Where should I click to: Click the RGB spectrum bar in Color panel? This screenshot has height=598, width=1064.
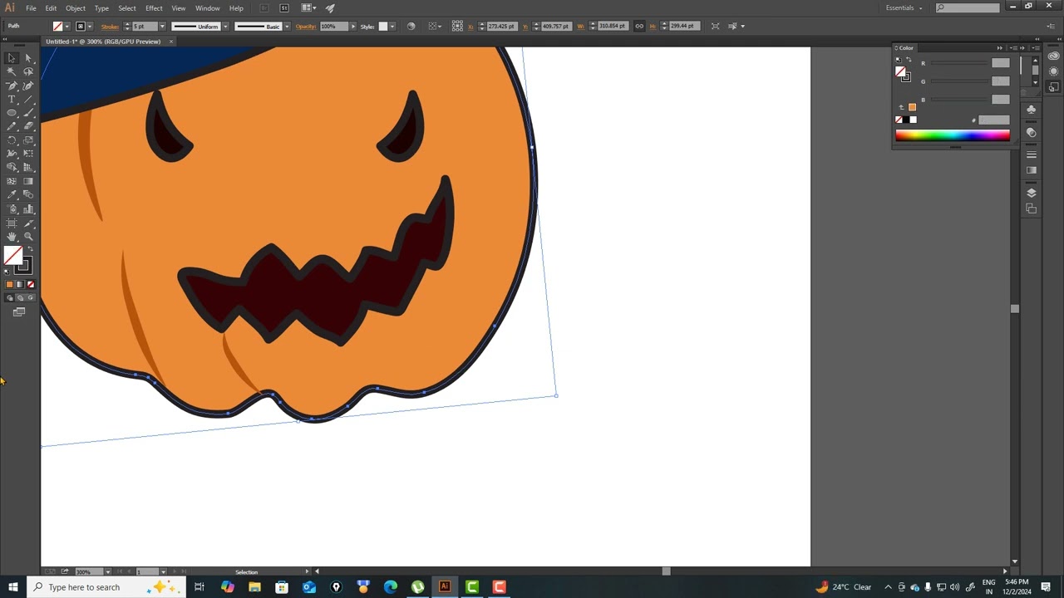click(953, 135)
